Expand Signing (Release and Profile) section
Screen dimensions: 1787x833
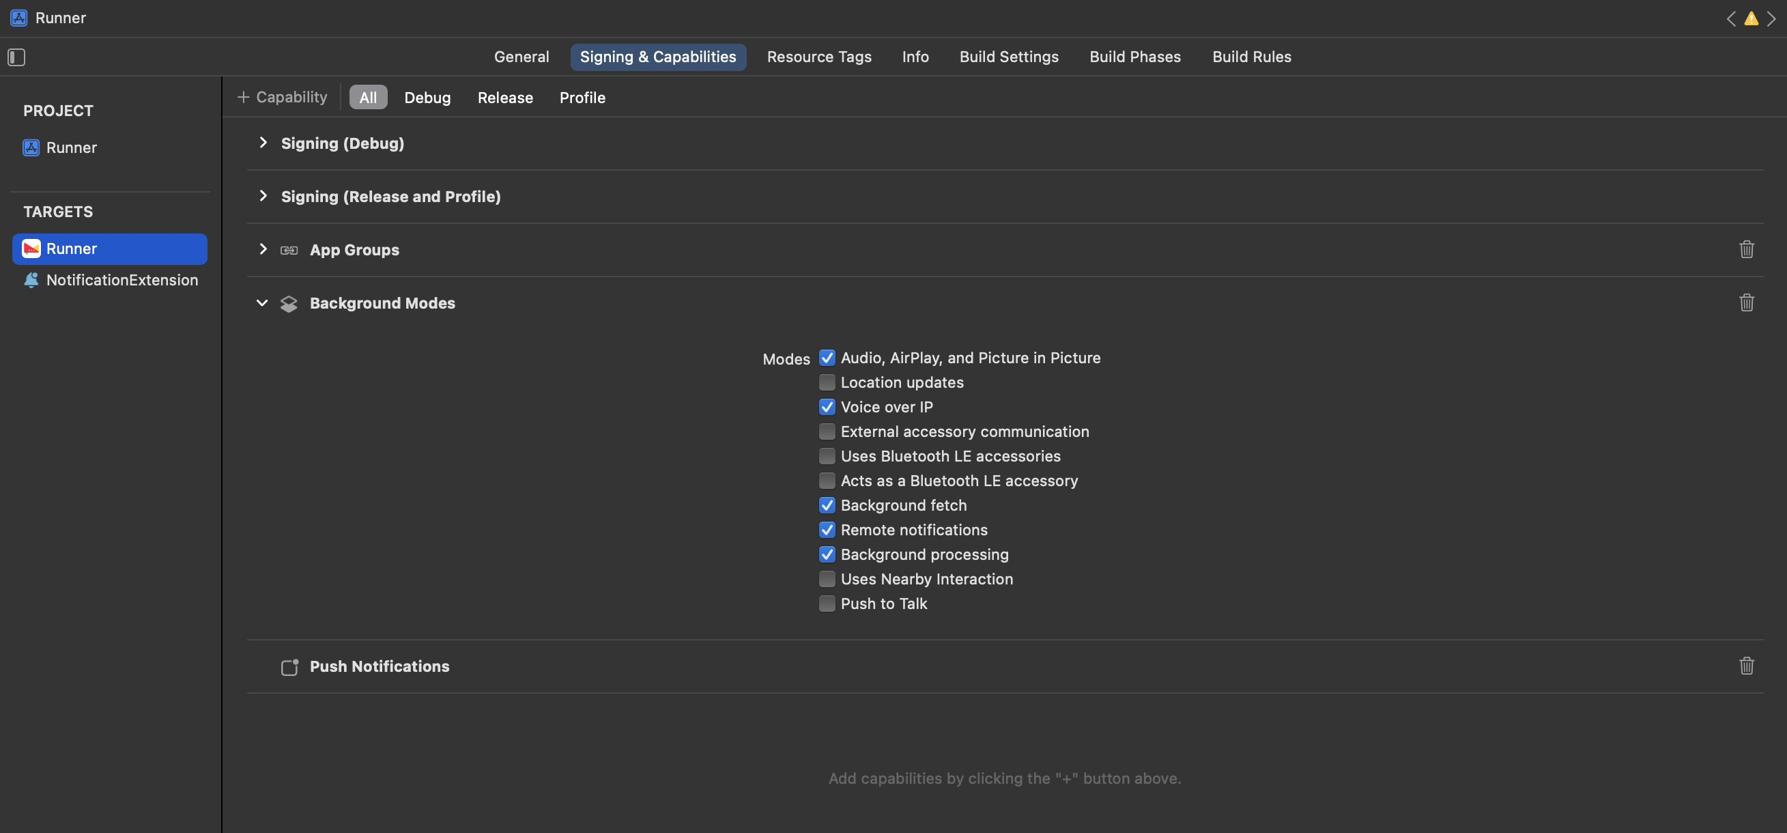(263, 197)
